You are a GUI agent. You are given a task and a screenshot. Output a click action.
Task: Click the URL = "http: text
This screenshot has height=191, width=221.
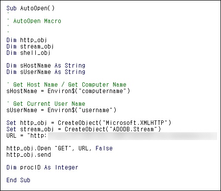click(26, 136)
